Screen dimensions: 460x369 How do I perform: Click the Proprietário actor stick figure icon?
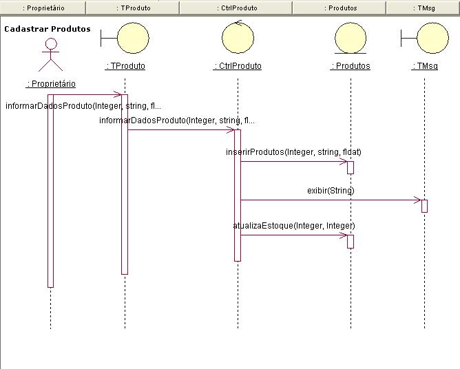(x=50, y=55)
